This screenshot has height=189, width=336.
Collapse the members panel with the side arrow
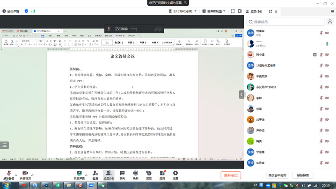click(x=241, y=94)
